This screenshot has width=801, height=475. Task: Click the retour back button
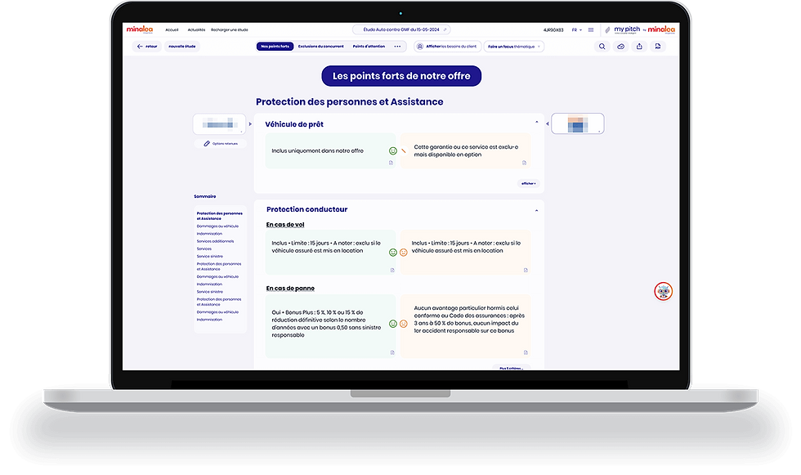tap(147, 47)
